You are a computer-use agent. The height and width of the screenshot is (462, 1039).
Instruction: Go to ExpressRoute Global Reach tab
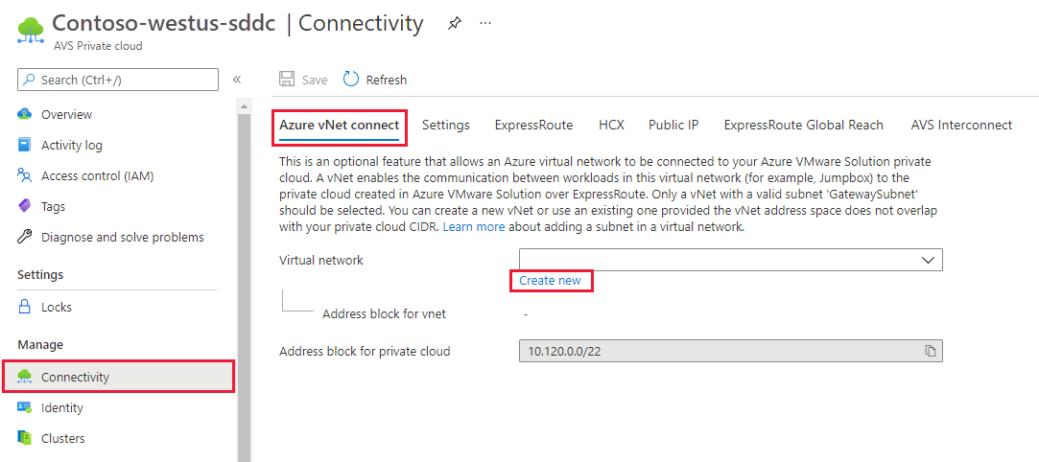[x=803, y=125]
